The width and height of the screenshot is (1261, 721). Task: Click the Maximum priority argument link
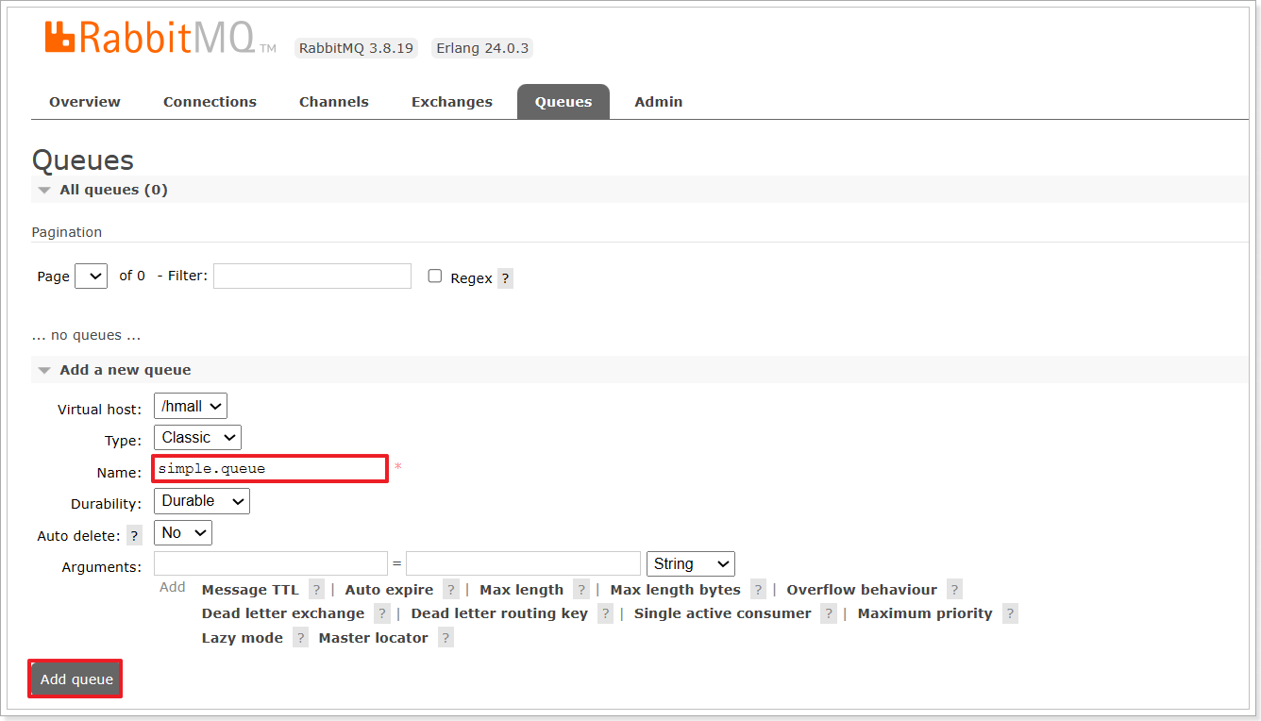925,613
